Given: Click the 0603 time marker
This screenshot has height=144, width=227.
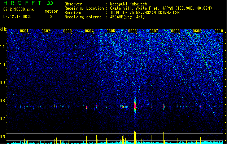Looking at the screenshot, I should [x=67, y=31].
